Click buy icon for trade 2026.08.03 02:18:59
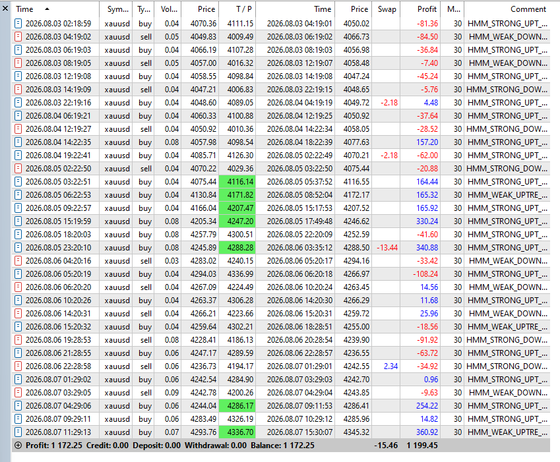The width and height of the screenshot is (560, 462). click(x=18, y=24)
